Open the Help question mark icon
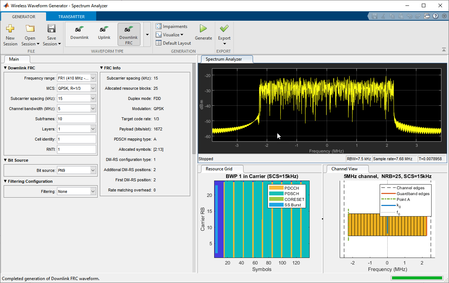The height and width of the screenshot is (283, 449). [435, 16]
